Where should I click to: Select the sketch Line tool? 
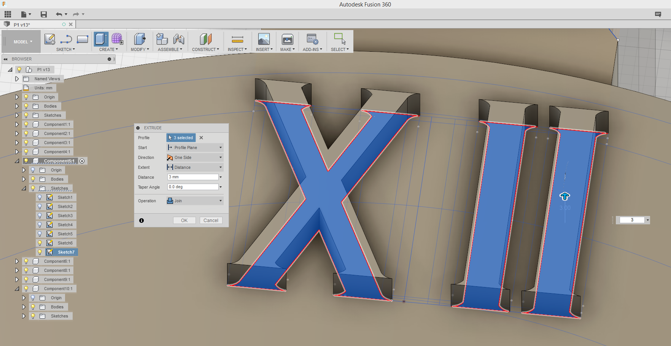66,39
